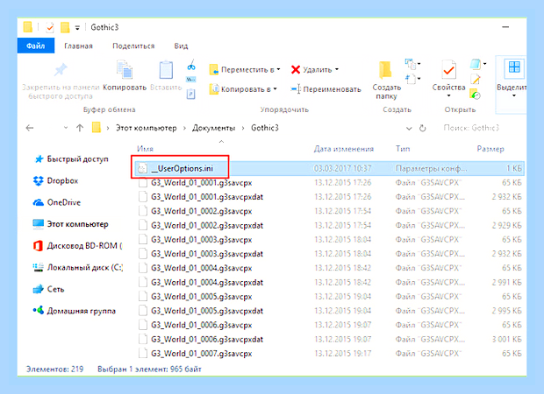The width and height of the screenshot is (544, 394).
Task: Click the Rename (Переименовать) button
Action: tap(326, 89)
